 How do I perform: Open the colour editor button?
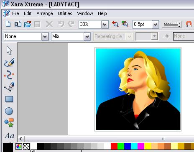pos(19,147)
